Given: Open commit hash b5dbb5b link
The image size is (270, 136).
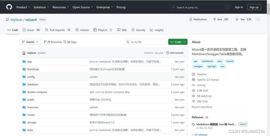Looking at the screenshot, I should point(148,53).
